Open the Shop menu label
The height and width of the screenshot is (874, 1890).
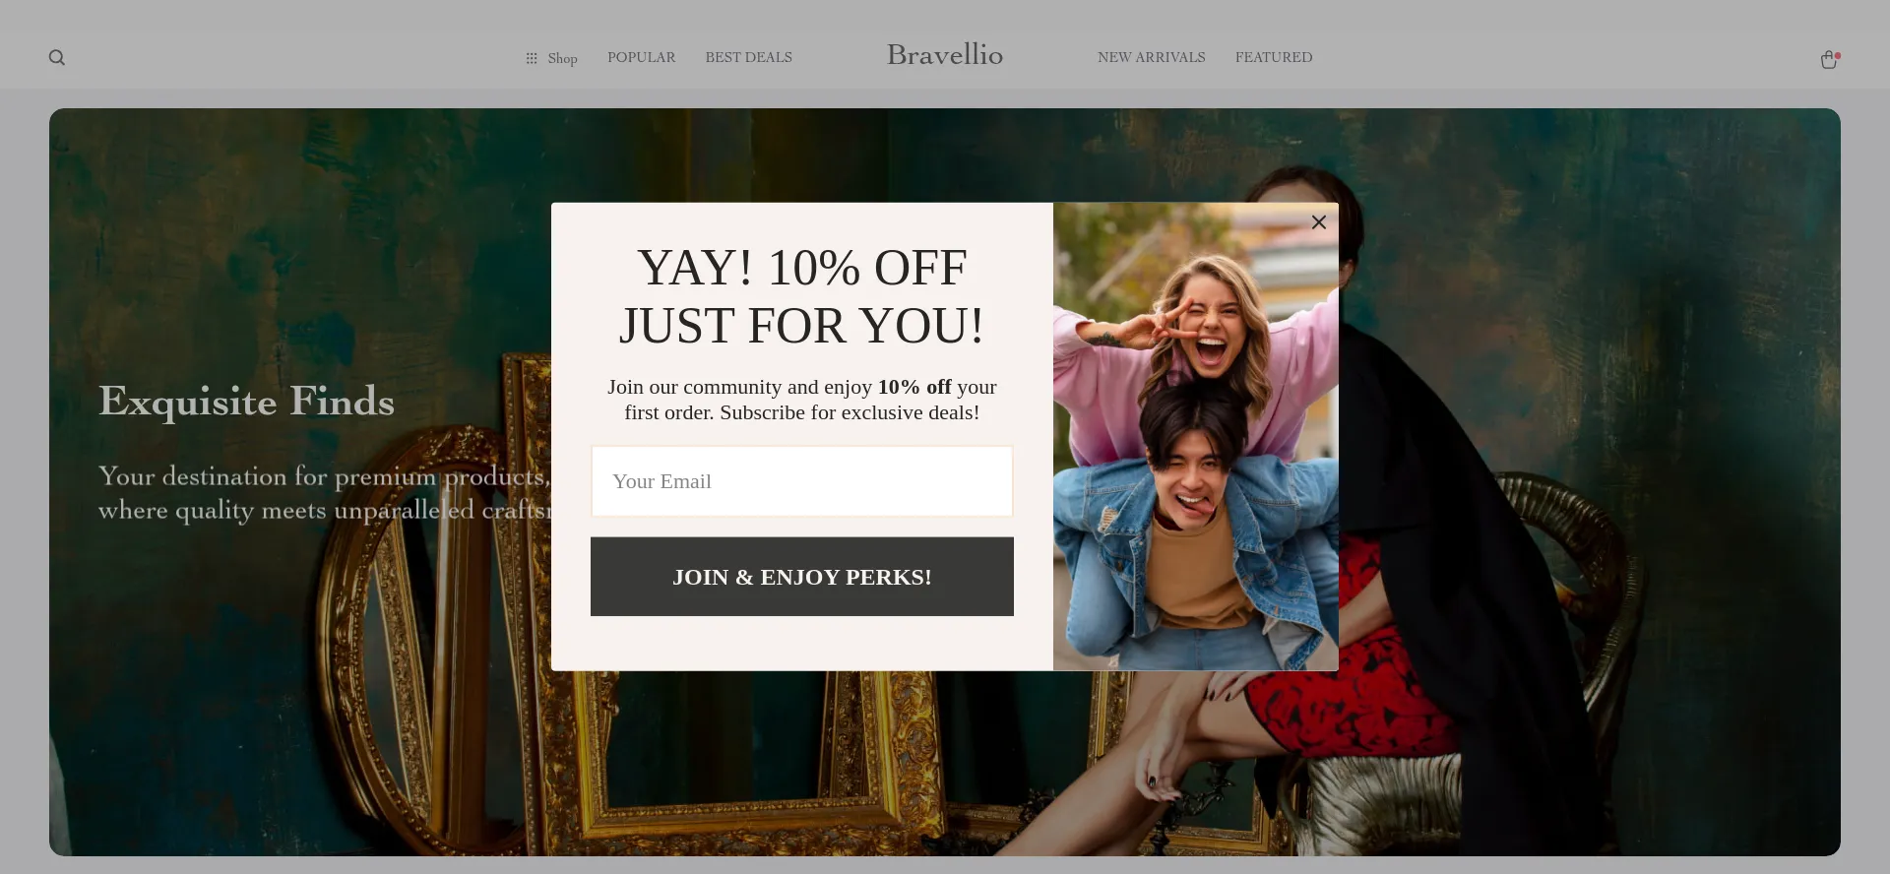(x=562, y=59)
